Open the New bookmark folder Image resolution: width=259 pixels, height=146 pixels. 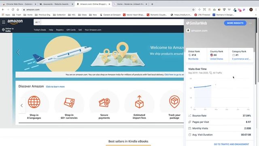pyautogui.click(x=93, y=15)
